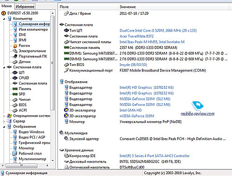Open the Intel GMA HD link
This screenshot has width=232, height=176.
[130, 110]
